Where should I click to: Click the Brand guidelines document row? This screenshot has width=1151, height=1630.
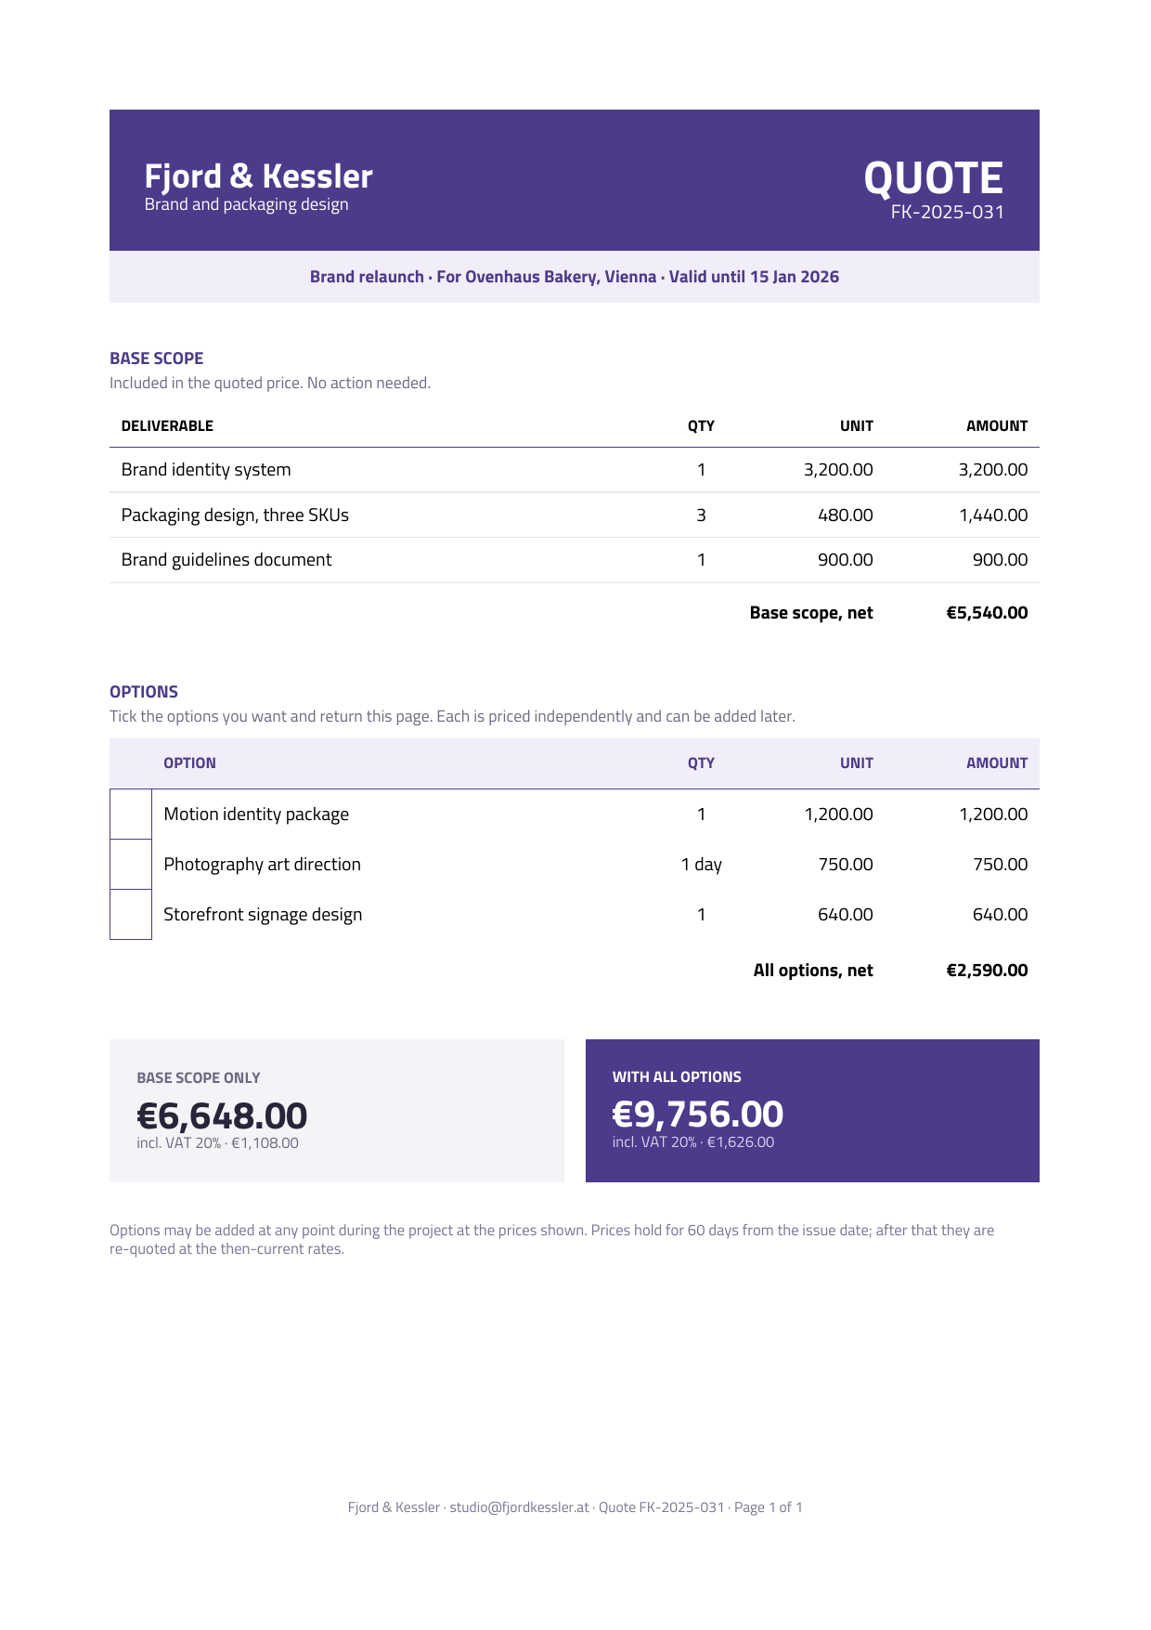click(x=575, y=560)
